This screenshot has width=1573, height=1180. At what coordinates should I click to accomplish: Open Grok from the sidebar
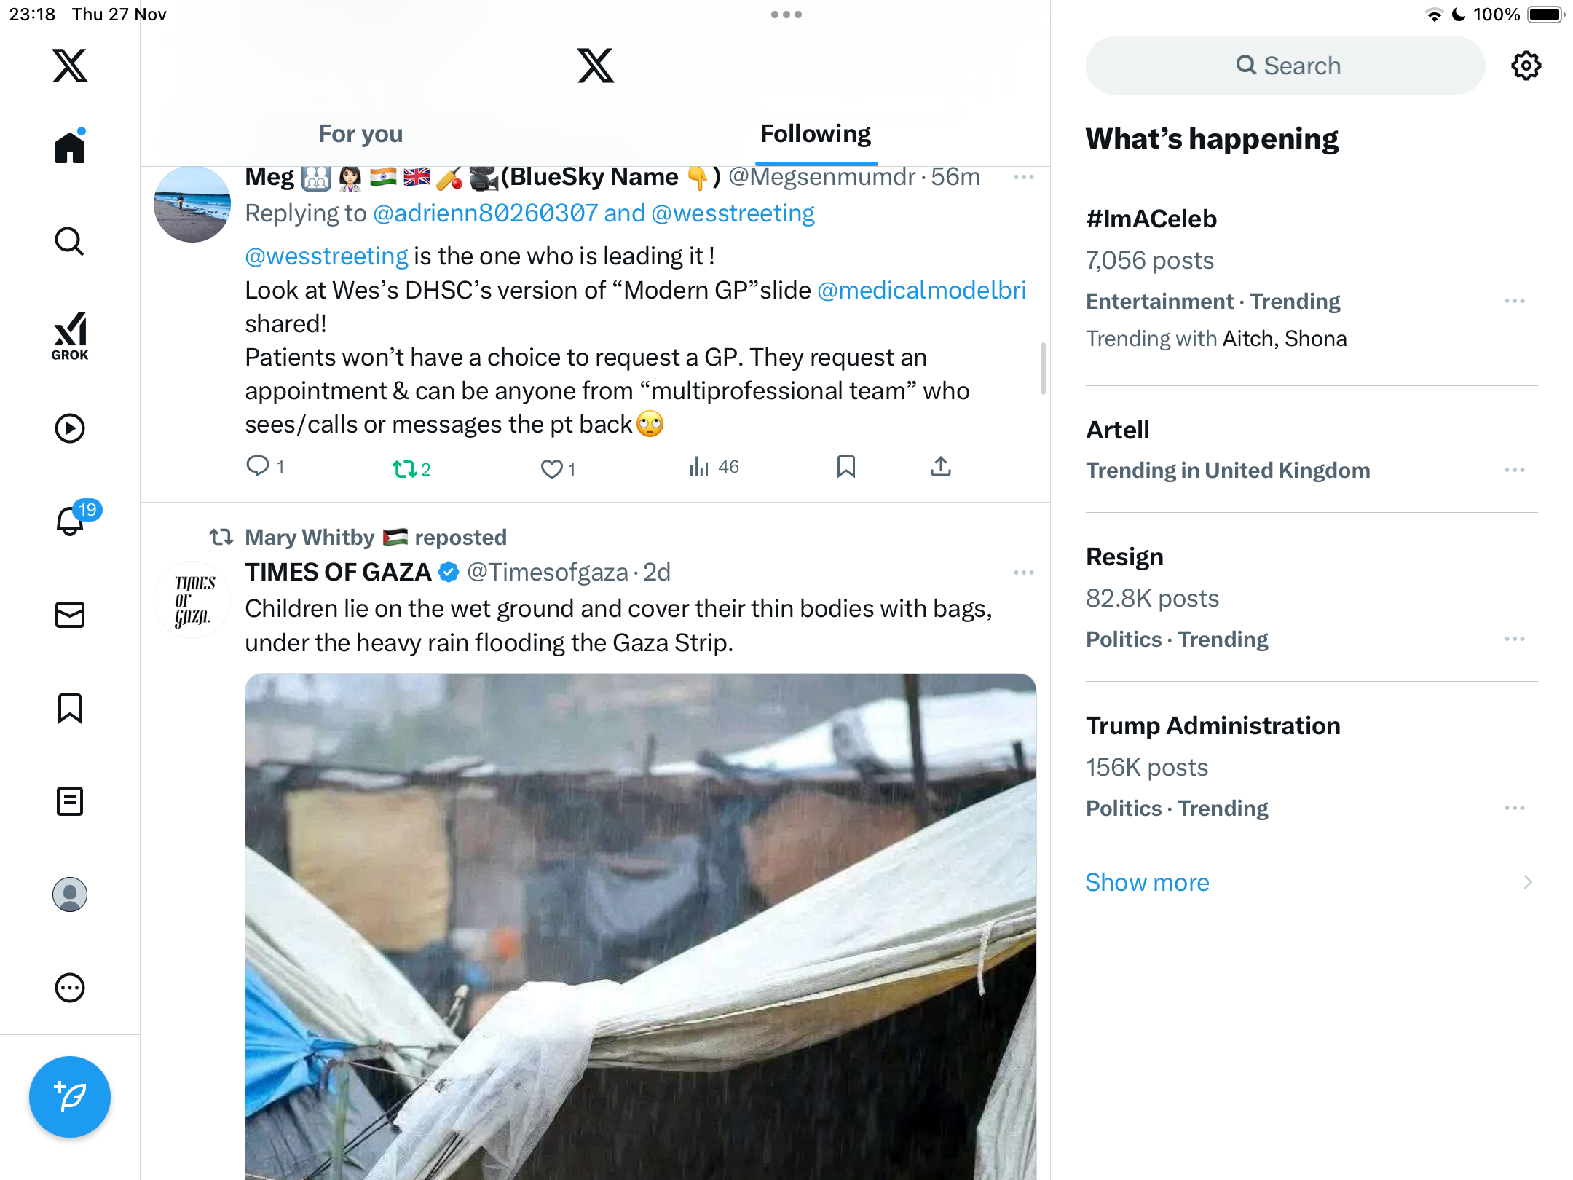tap(70, 336)
